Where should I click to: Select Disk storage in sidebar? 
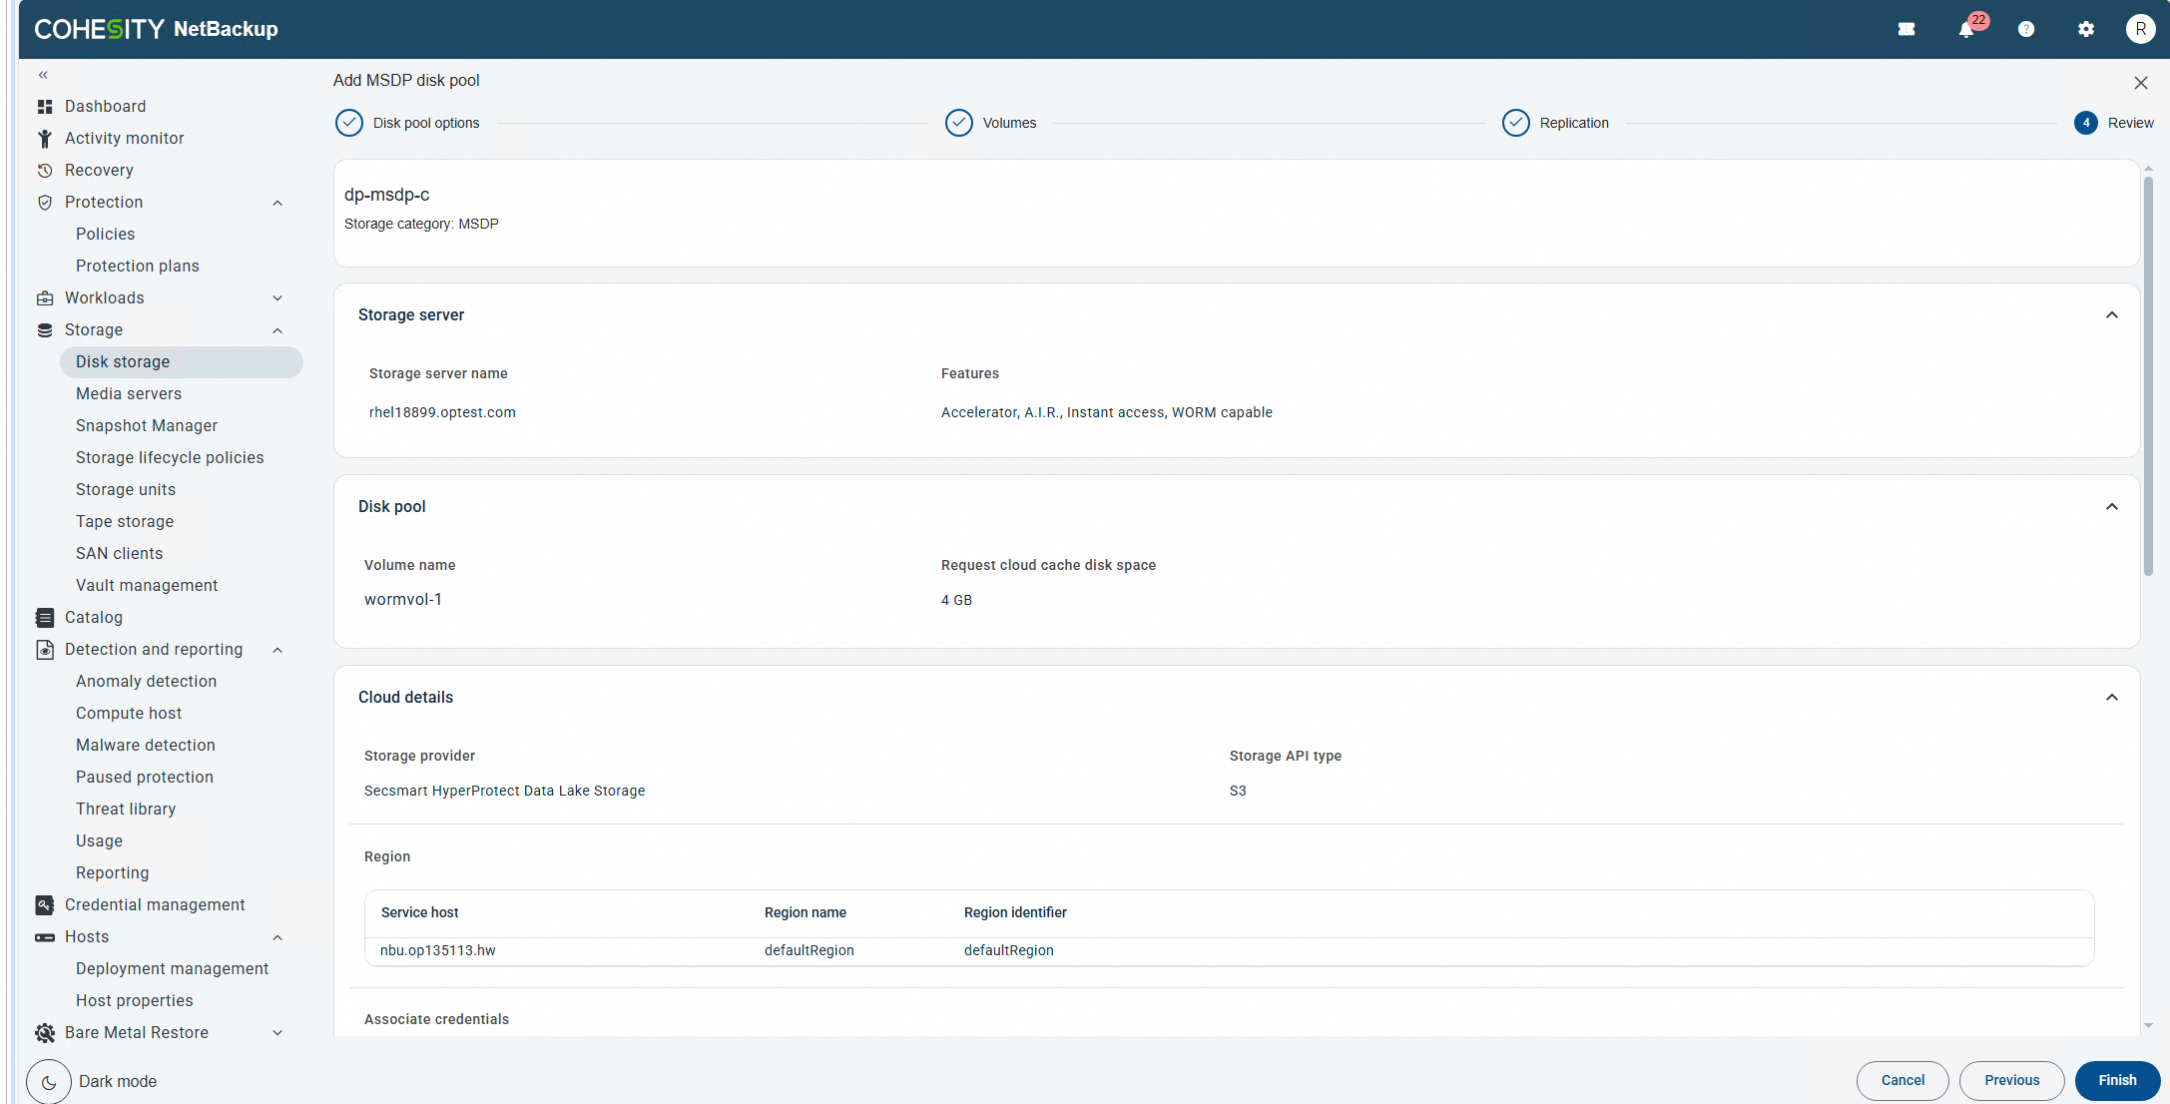click(181, 361)
